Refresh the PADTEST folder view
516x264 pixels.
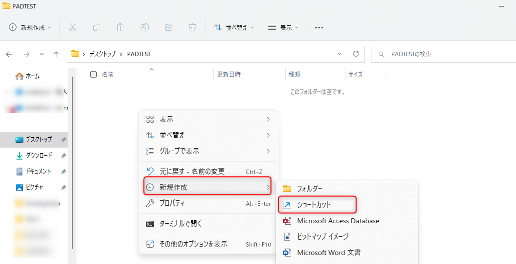click(x=355, y=54)
